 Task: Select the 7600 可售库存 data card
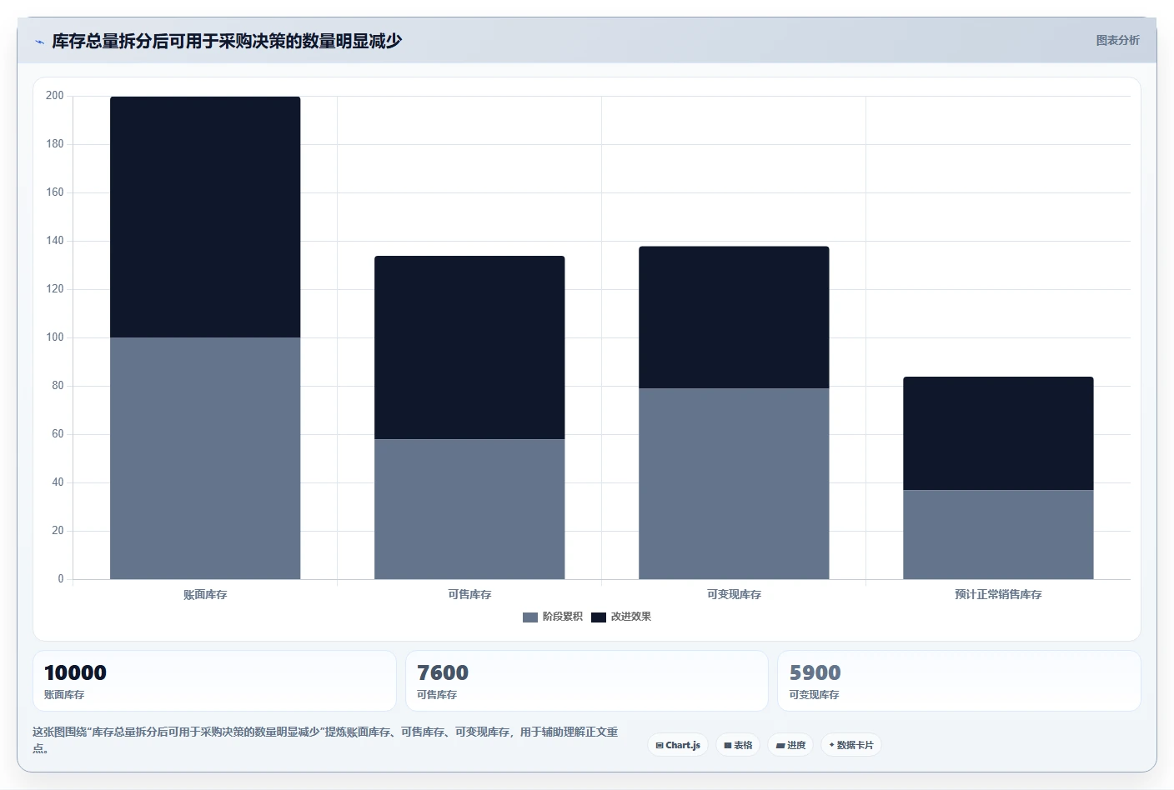(587, 681)
